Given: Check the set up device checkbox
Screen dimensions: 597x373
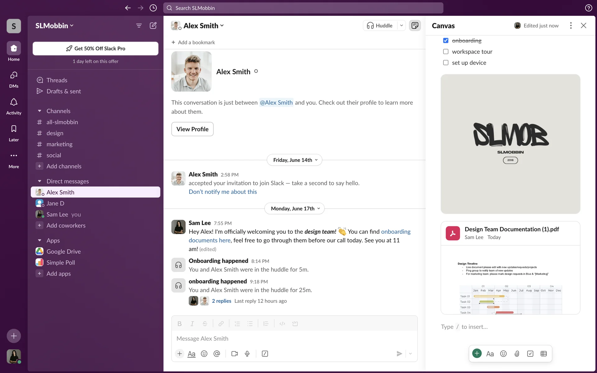Looking at the screenshot, I should click(x=446, y=62).
